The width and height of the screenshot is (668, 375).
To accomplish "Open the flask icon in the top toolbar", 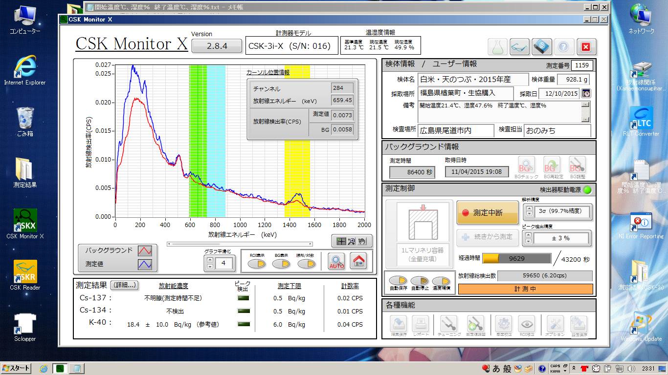I will (497, 47).
